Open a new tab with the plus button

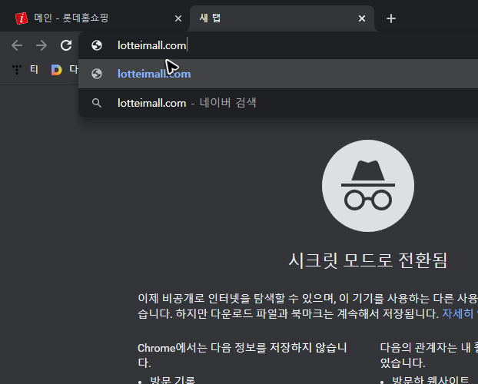[391, 18]
